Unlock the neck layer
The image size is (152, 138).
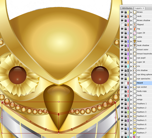point(126,16)
